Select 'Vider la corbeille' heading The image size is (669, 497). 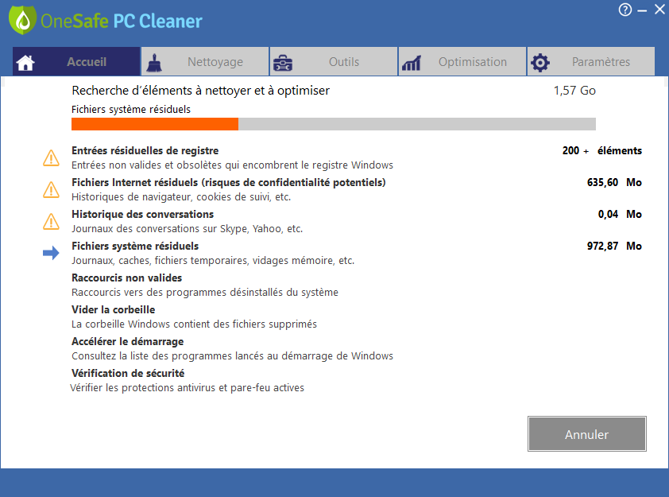click(x=114, y=309)
